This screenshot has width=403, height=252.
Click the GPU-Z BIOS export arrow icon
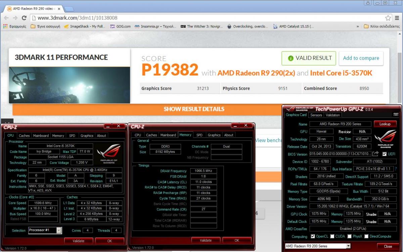[x=375, y=154]
